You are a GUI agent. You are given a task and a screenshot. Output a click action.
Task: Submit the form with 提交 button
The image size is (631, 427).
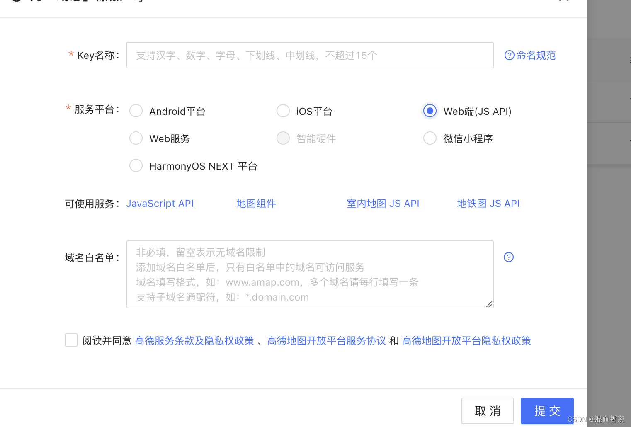pyautogui.click(x=547, y=411)
